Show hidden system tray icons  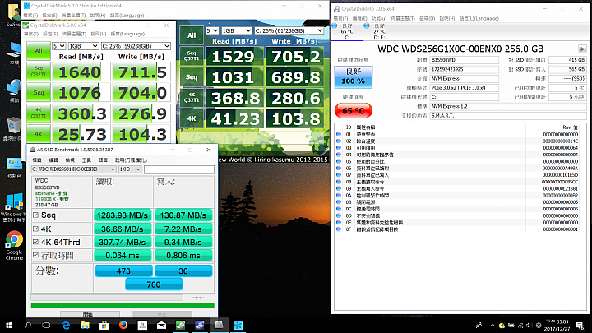click(493, 325)
